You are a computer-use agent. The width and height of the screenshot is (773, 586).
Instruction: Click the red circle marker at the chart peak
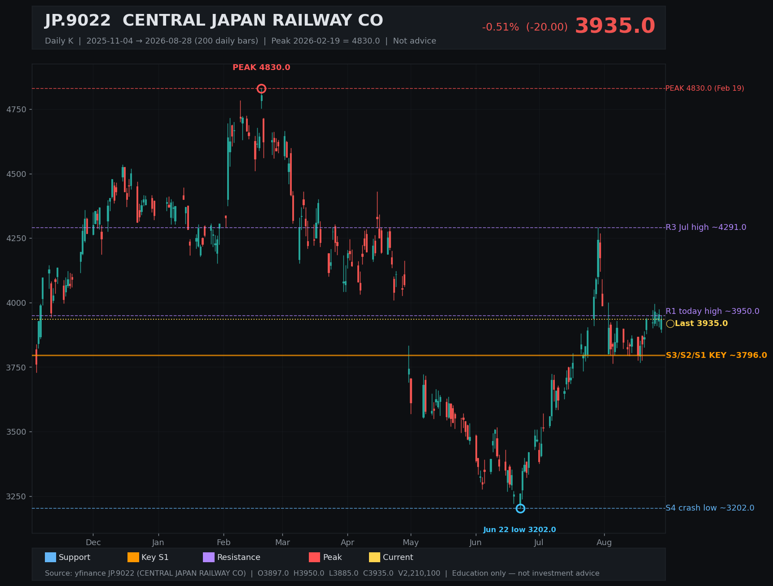tap(261, 88)
